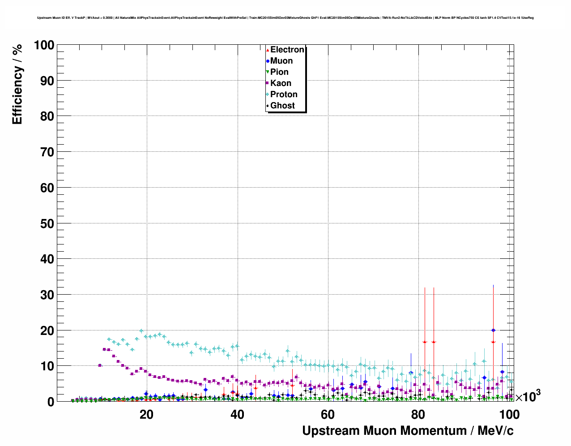Image resolution: width=571 pixels, height=446 pixels.
Task: Click the Muon legend label
Action: coord(281,61)
